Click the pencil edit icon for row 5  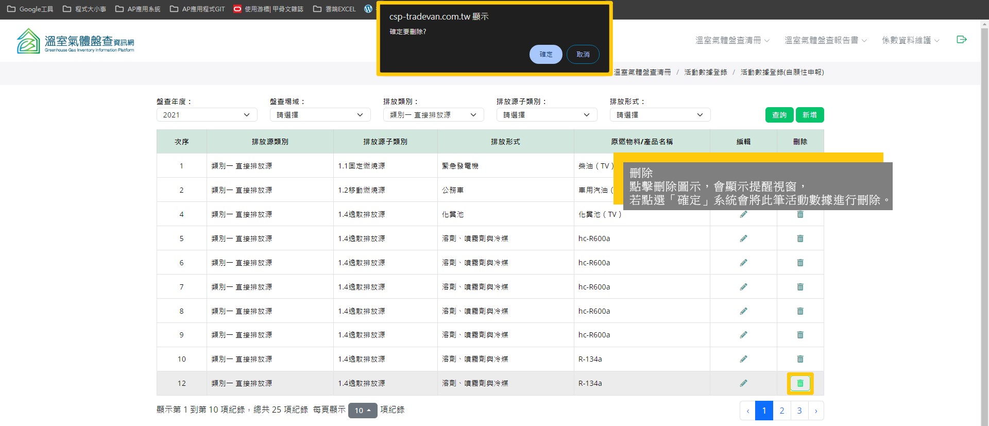743,238
